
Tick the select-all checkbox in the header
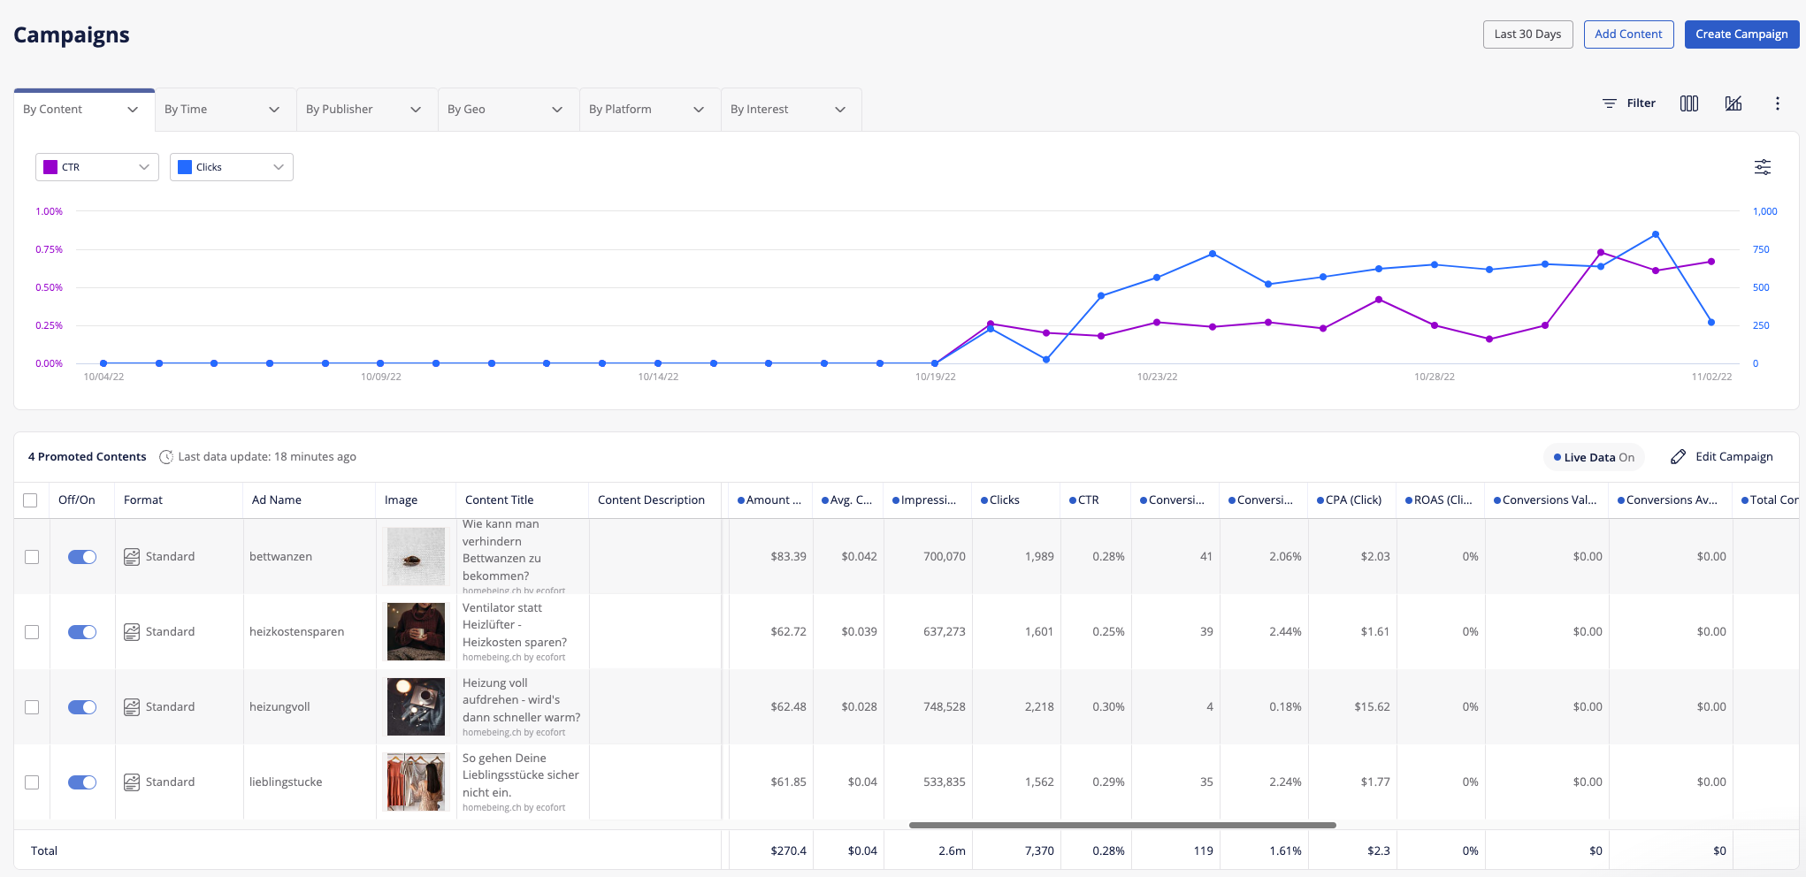(30, 500)
